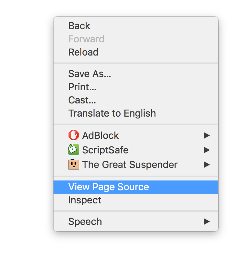Viewport: 244px width, 261px height.
Task: Expand the Speech submenu arrow
Action: point(207,221)
